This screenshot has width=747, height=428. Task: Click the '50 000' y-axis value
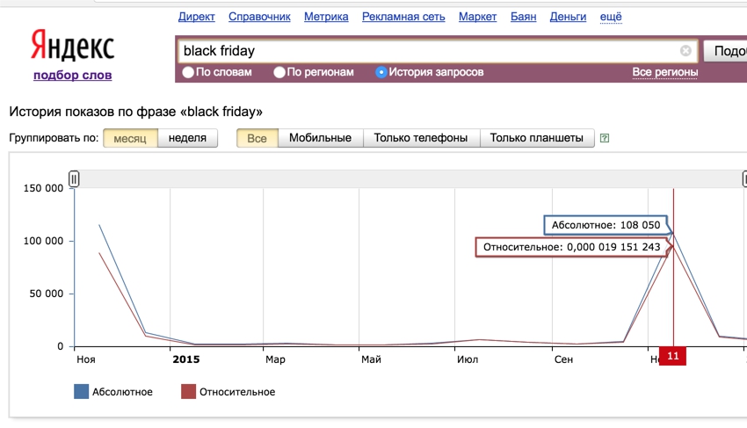click(47, 294)
